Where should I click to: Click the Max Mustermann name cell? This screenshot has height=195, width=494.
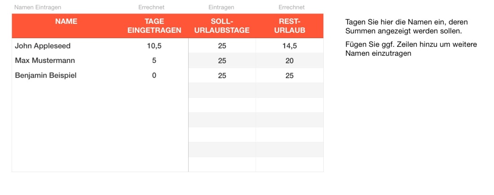(x=45, y=61)
